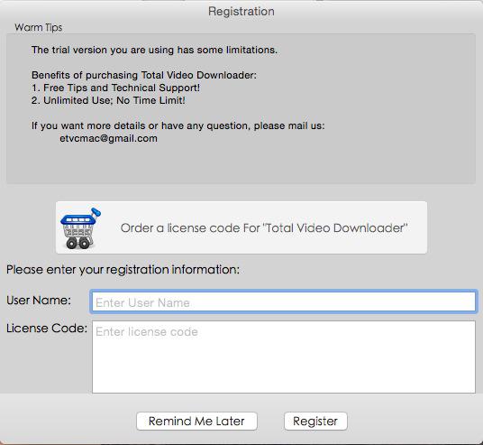This screenshot has width=483, height=445.
Task: Click the blue shopping cart icon
Action: (81, 227)
